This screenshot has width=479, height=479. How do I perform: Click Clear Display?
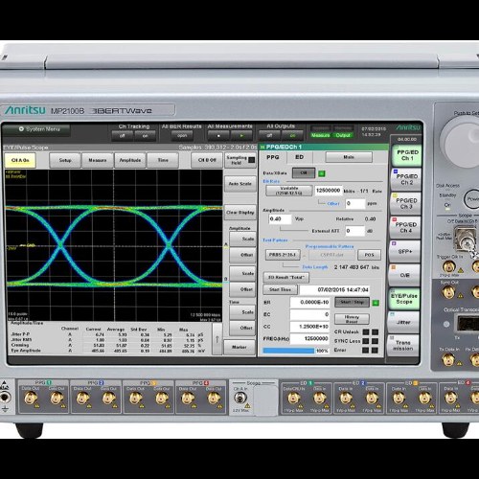pos(240,213)
